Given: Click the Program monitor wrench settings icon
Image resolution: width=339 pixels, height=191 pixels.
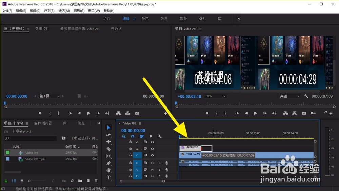Looking at the screenshot, I should coord(306,96).
